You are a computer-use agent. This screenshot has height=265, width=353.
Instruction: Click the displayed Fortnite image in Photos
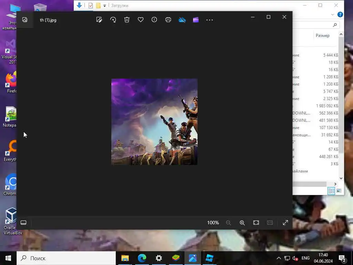(154, 122)
